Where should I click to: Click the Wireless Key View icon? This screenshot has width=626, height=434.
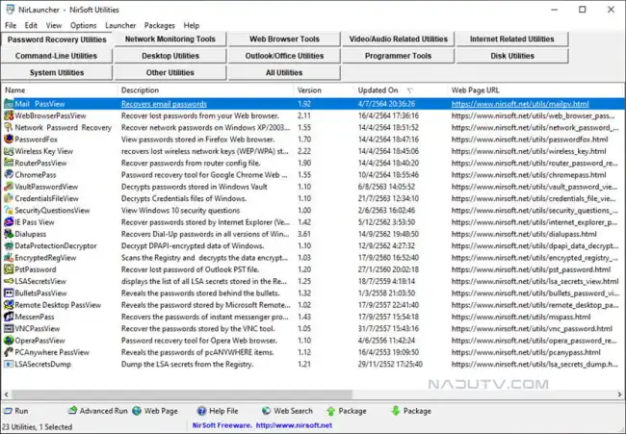click(9, 151)
